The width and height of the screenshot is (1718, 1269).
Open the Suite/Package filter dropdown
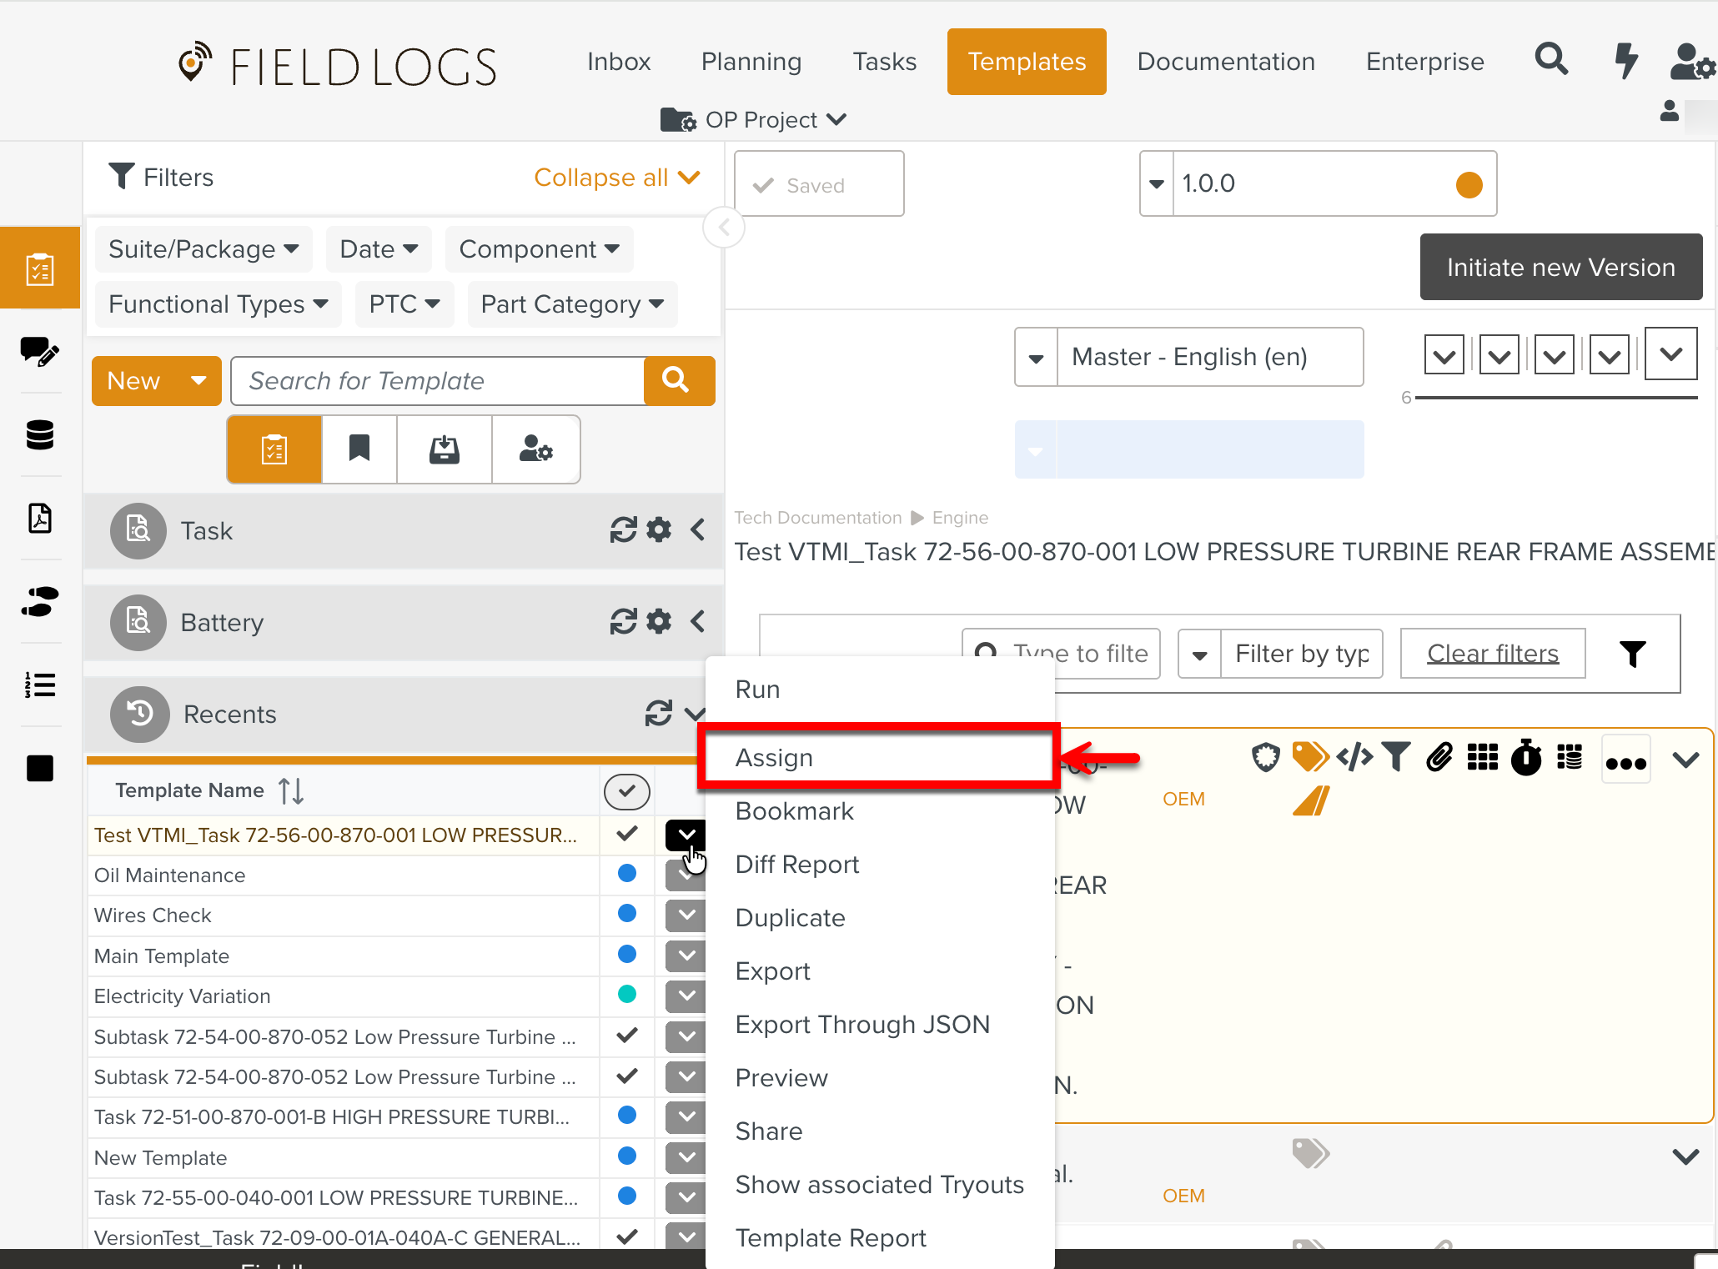pos(203,249)
